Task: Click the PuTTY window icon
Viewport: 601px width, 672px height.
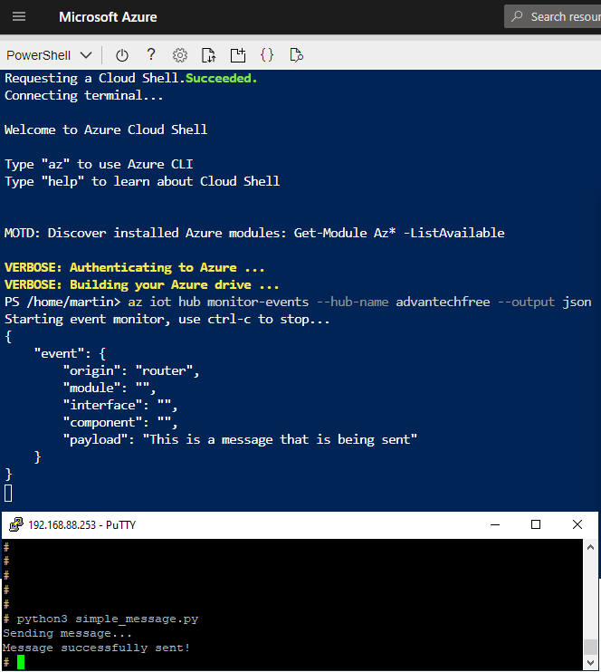Action: (x=16, y=524)
